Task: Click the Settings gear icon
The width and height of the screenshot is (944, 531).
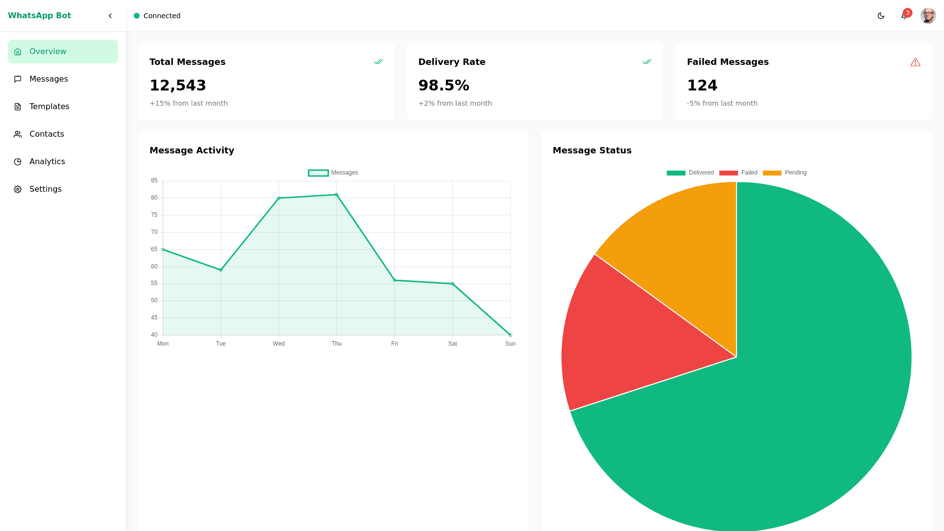Action: click(18, 189)
